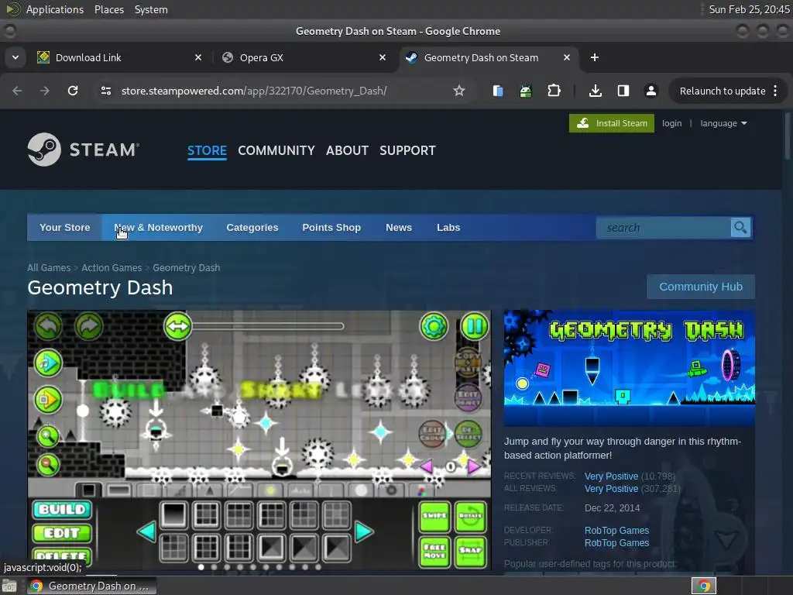Open the Categories menu
Viewport: 793px width, 595px height.
tap(252, 228)
